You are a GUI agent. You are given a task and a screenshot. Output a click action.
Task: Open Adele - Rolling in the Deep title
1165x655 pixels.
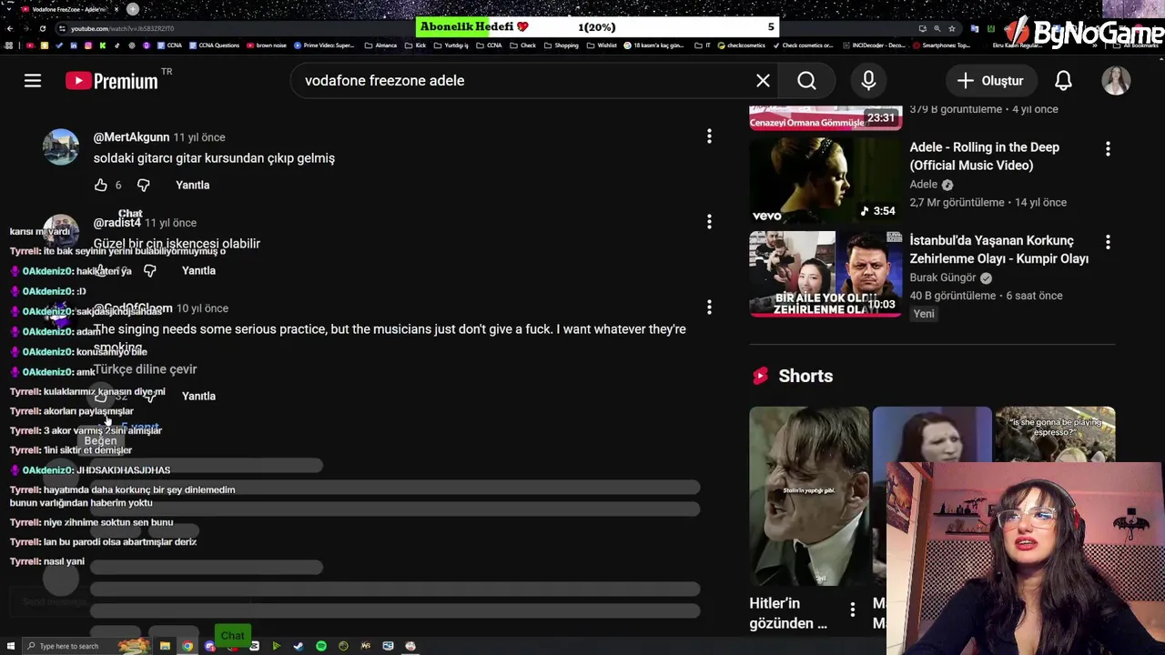click(984, 156)
